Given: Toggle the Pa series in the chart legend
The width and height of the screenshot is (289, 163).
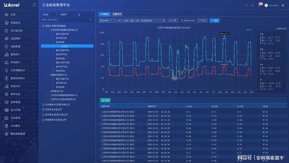Looking at the screenshot, I should click(262, 34).
